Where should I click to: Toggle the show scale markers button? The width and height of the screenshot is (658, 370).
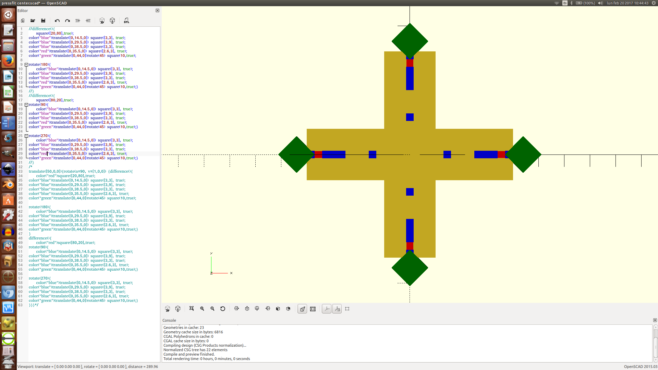(x=337, y=309)
